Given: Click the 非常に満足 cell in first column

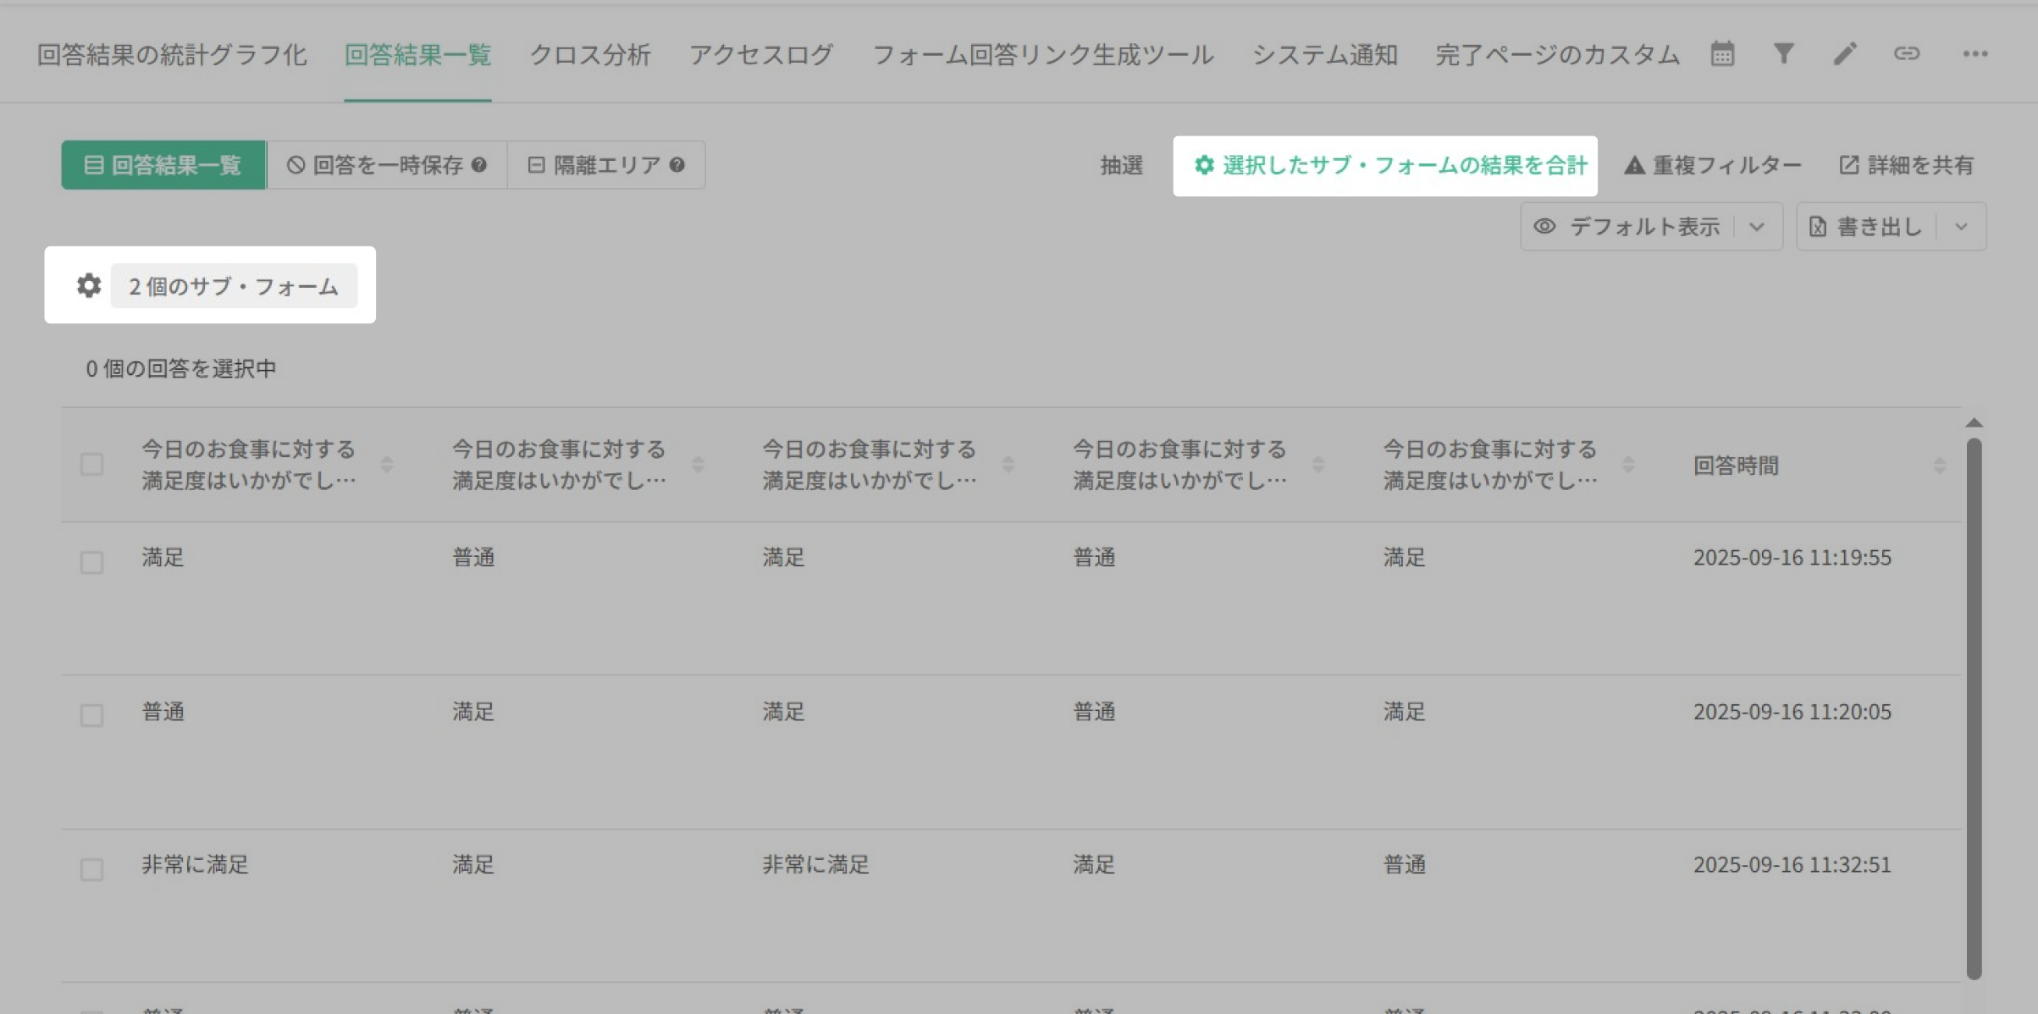Looking at the screenshot, I should tap(195, 864).
